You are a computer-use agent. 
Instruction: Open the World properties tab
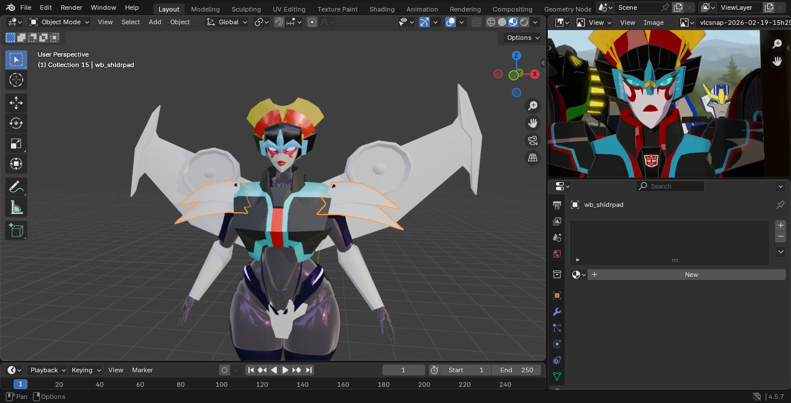point(557,254)
